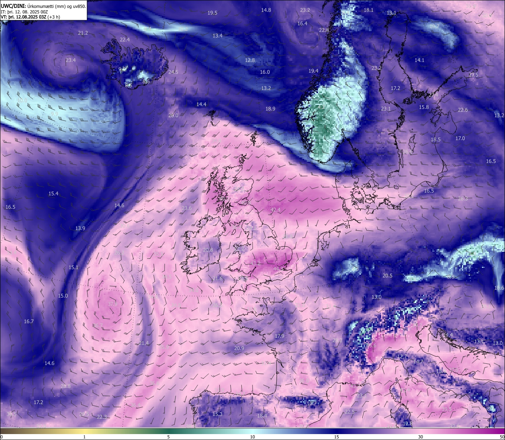The width and height of the screenshot is (505, 440).
Task: Click the 20.9 value in the Bay of Biscay
Action: pyautogui.click(x=239, y=348)
